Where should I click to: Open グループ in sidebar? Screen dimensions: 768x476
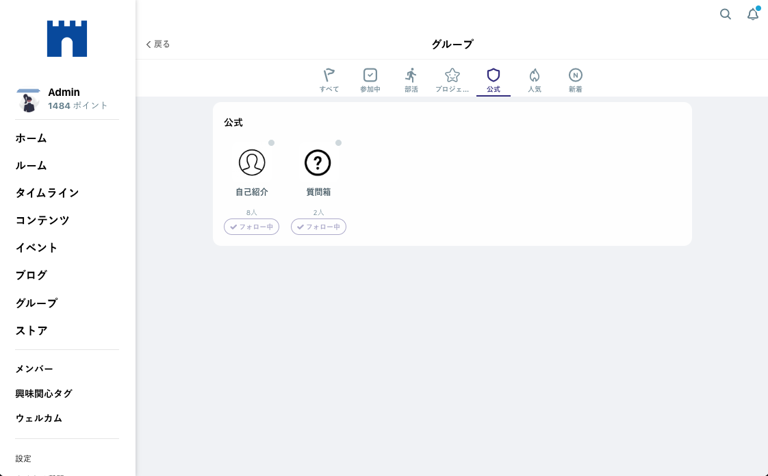click(x=36, y=303)
